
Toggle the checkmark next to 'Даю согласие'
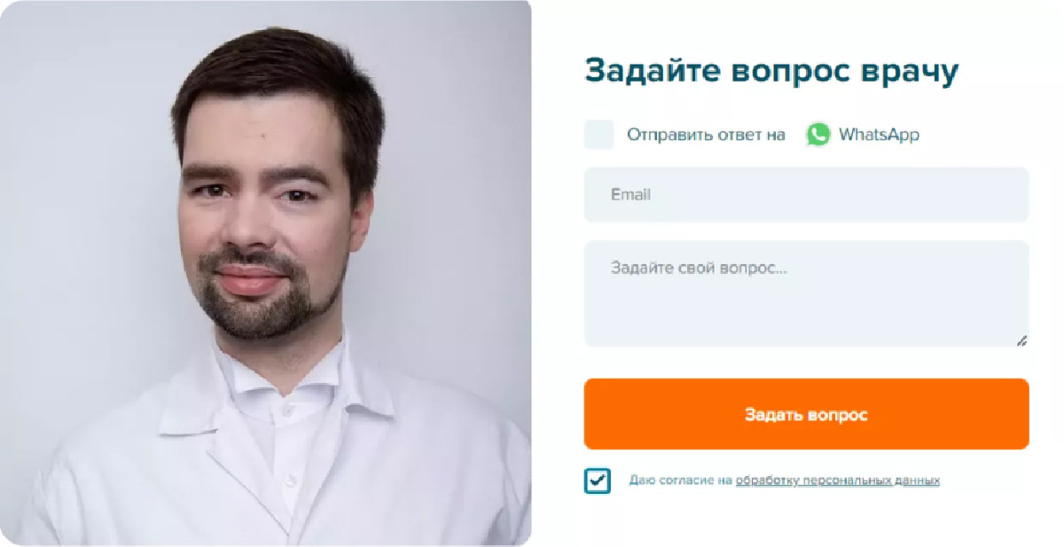tap(598, 481)
